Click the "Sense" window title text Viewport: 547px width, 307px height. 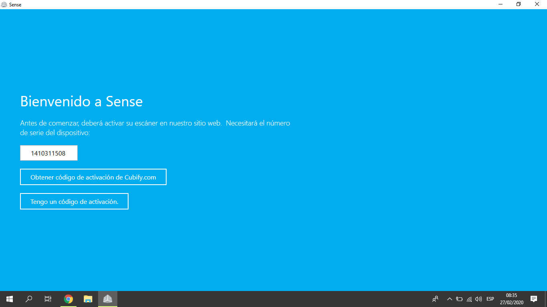15,4
